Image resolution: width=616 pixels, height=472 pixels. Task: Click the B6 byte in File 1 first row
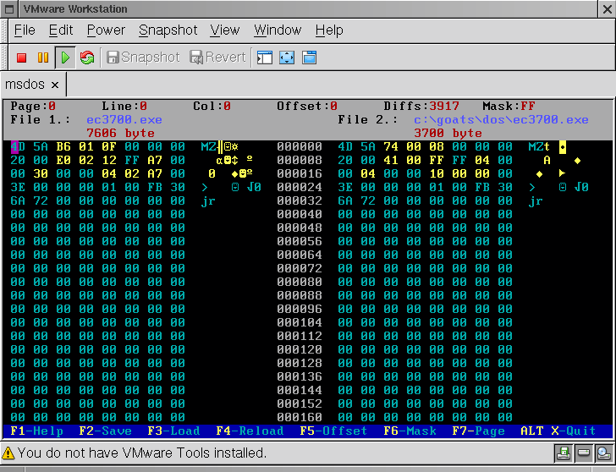point(63,147)
